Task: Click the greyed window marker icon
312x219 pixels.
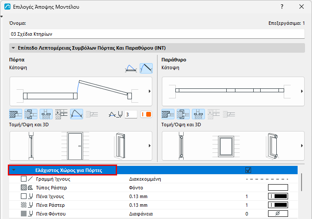Action: 229,114
